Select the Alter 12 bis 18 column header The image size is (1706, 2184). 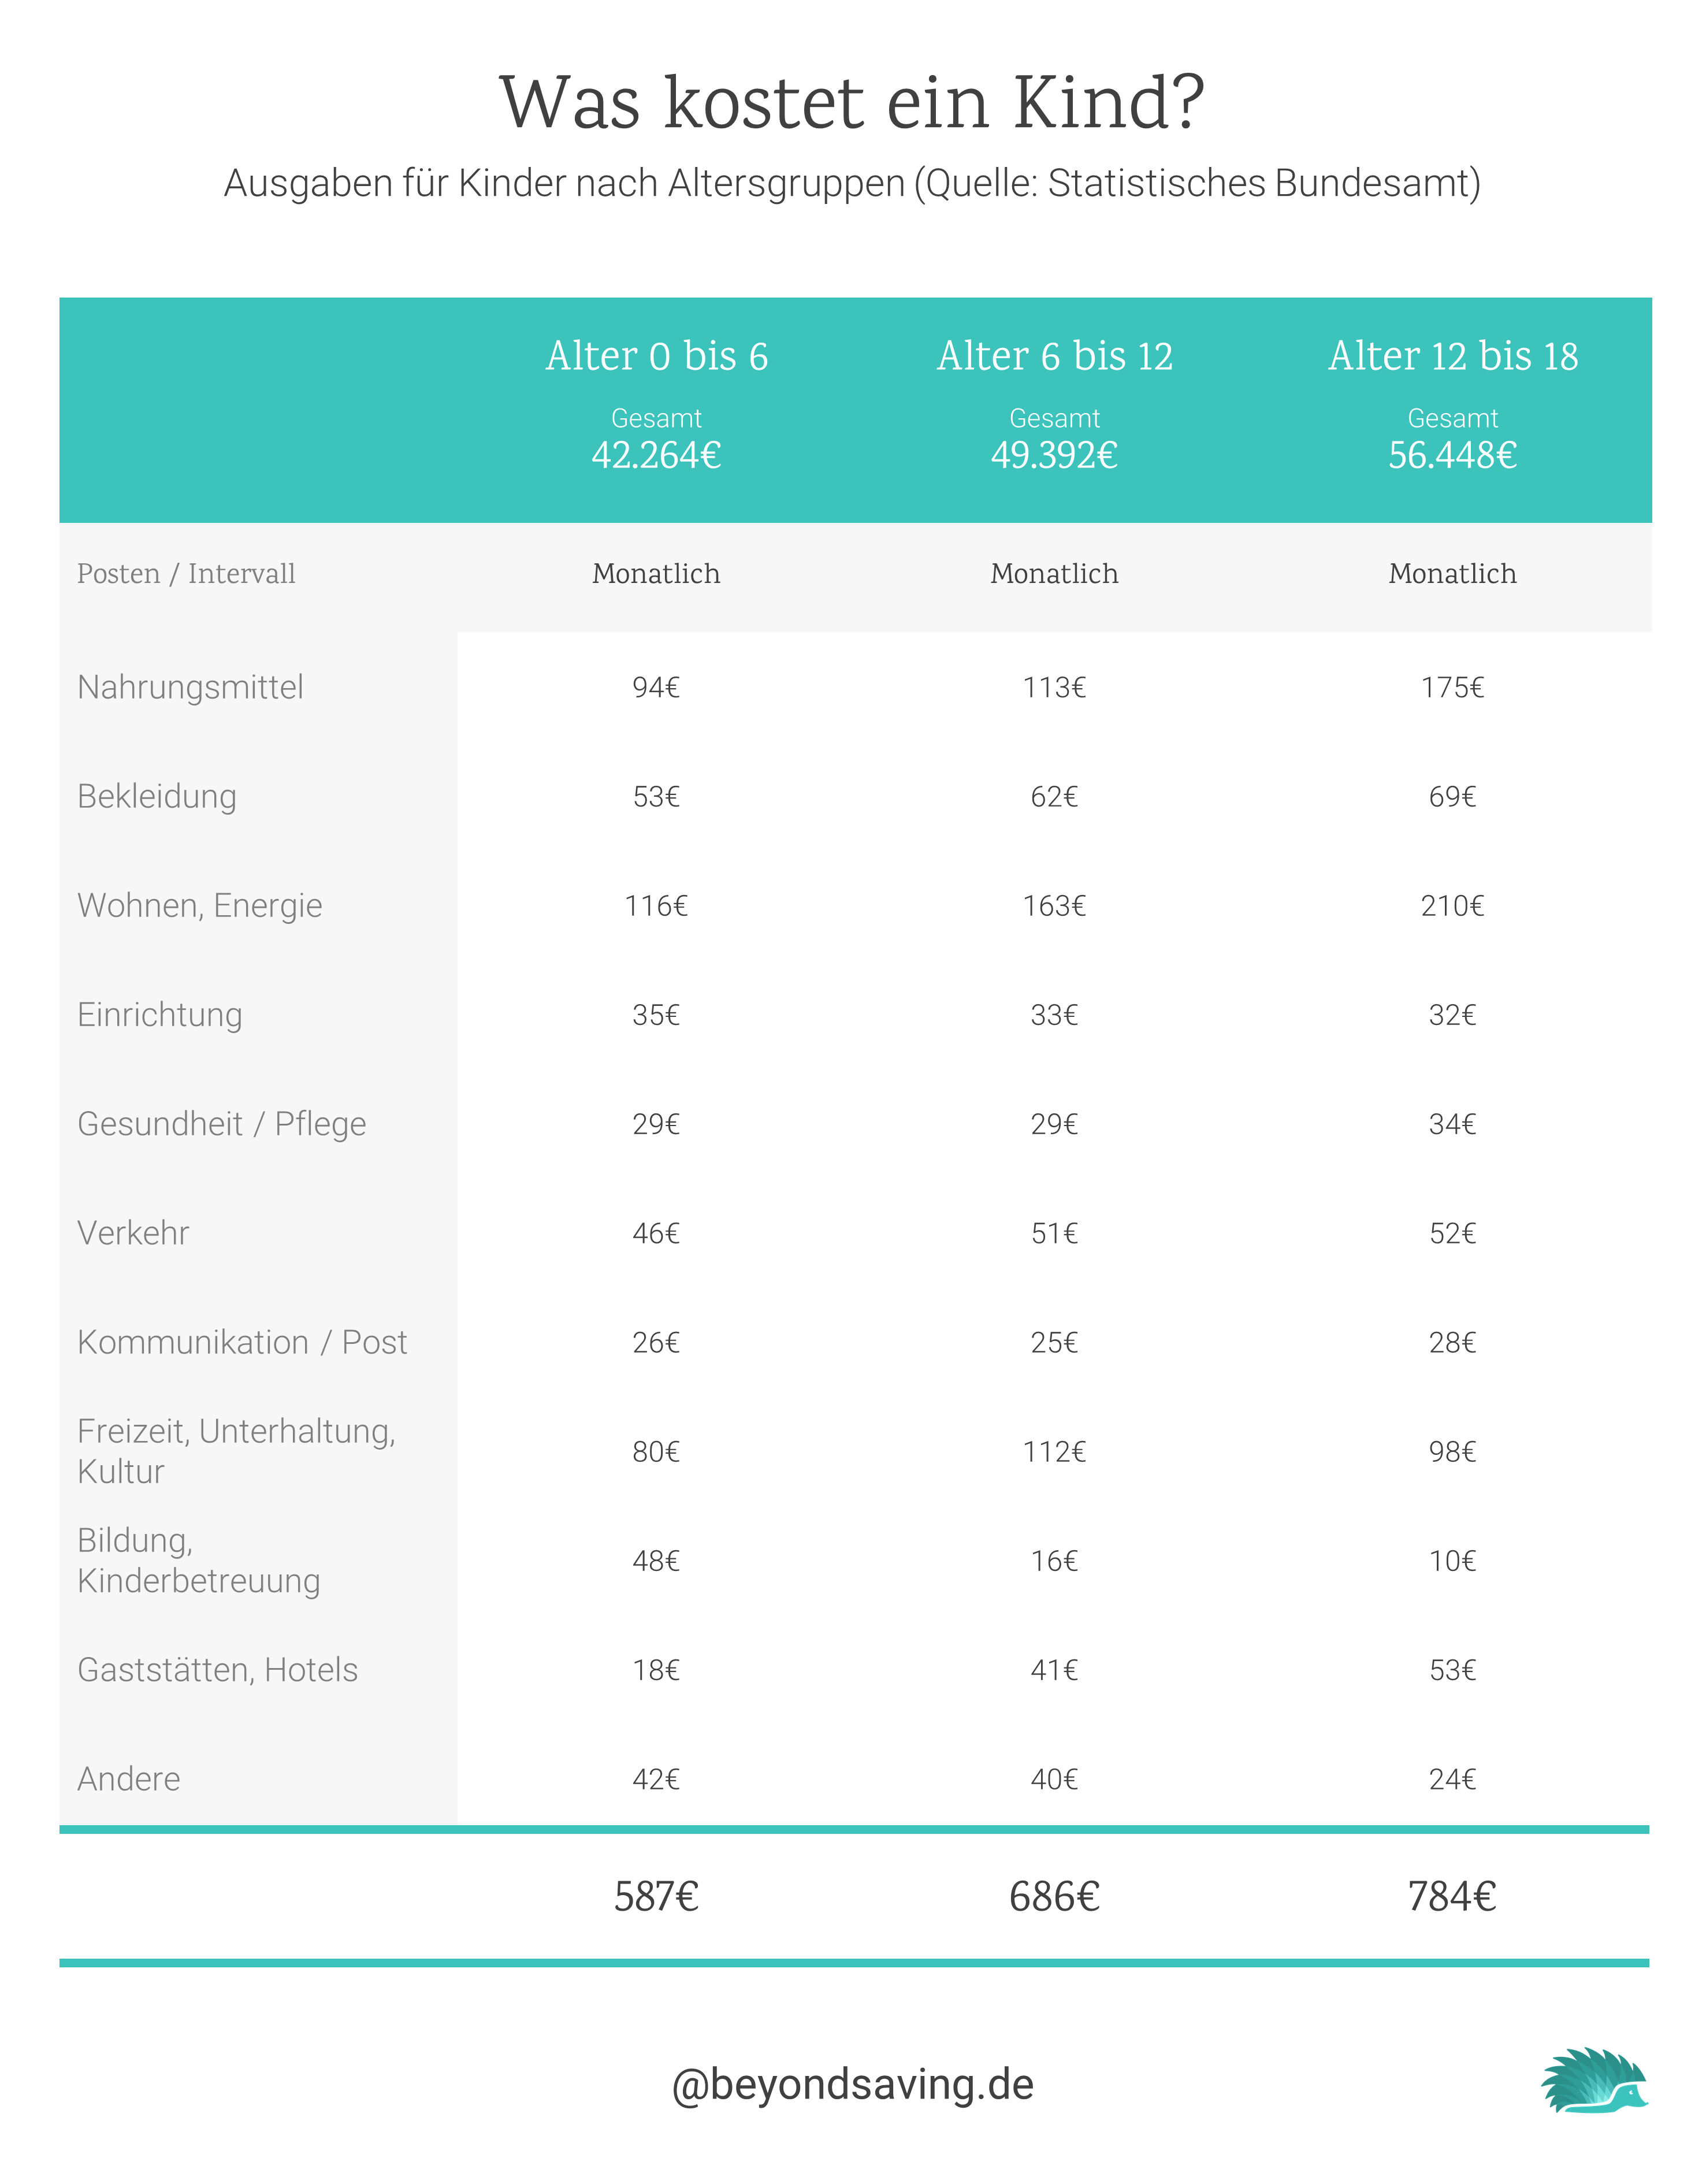1452,356
